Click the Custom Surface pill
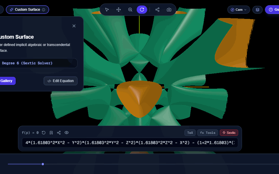The image size is (279, 174). tap(28, 10)
